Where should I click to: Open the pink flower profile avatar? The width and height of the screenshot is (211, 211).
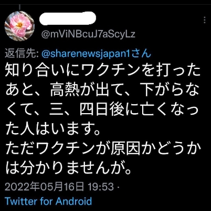click(19, 26)
